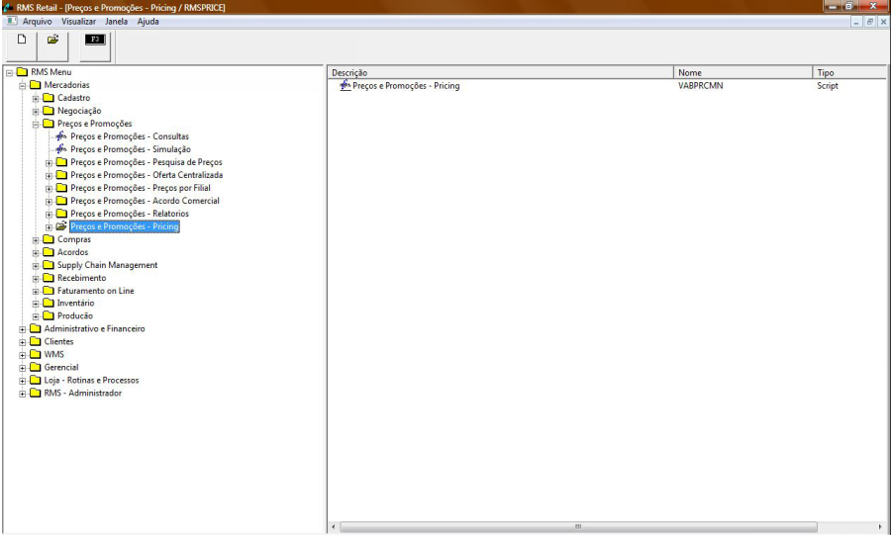
Task: Click the Compras folder icon
Action: (x=49, y=239)
